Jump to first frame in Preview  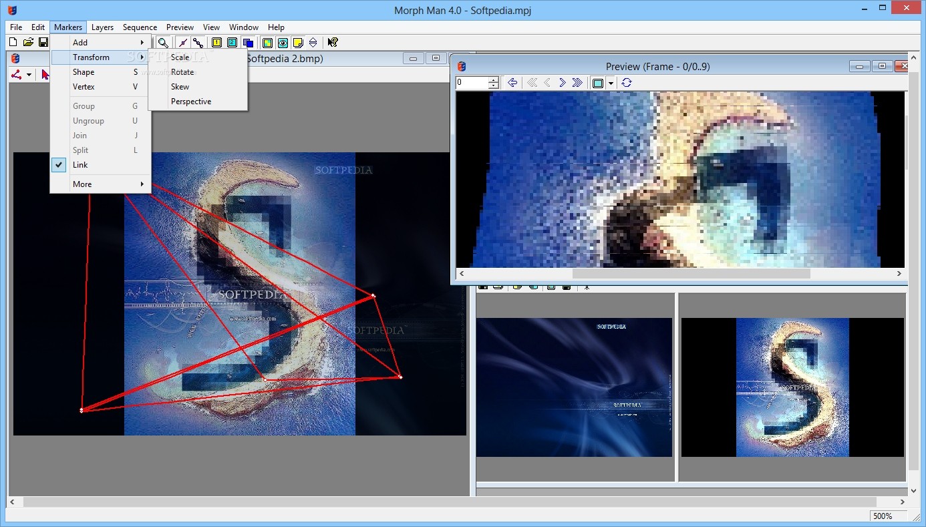click(532, 83)
